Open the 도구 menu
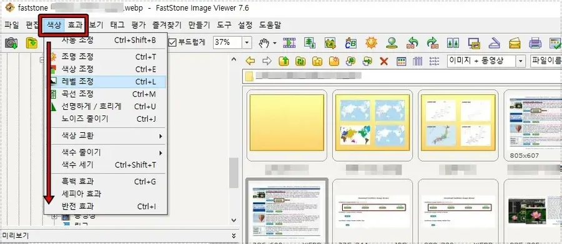The height and width of the screenshot is (244, 562). (224, 26)
